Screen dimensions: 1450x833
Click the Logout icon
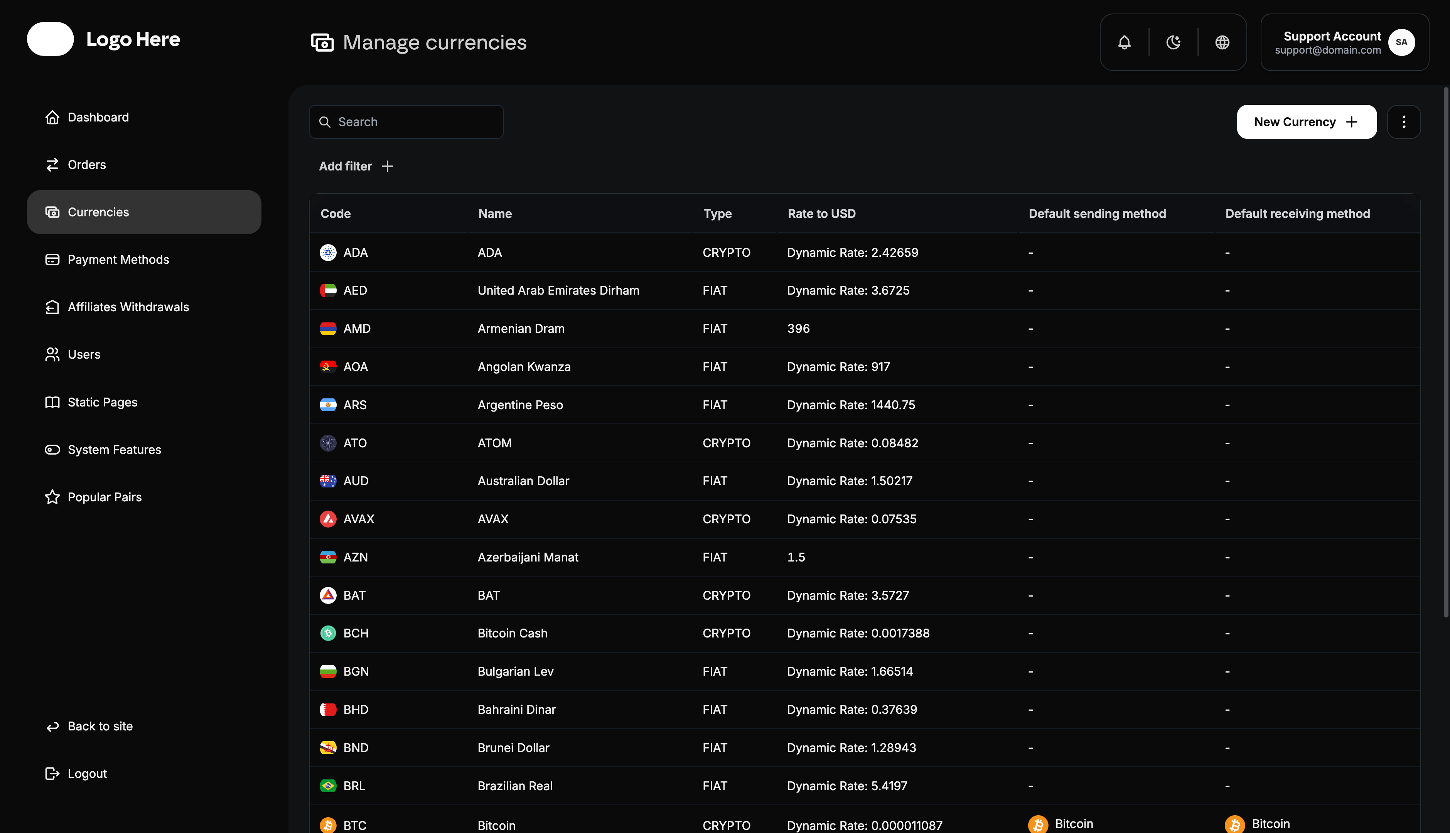(x=52, y=774)
